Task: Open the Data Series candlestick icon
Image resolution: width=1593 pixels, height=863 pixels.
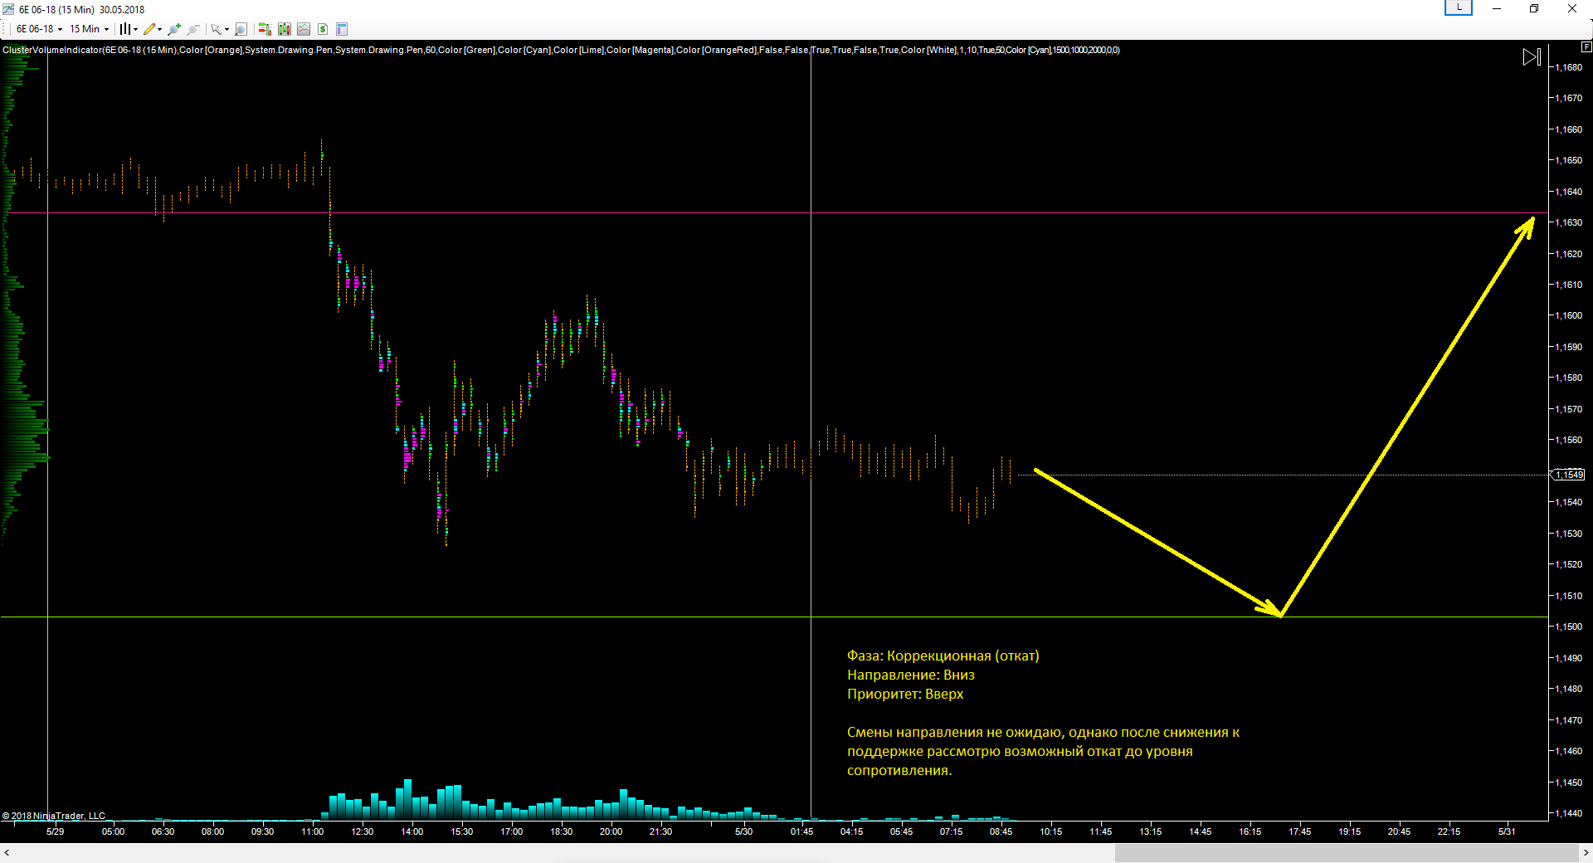Action: click(x=285, y=29)
